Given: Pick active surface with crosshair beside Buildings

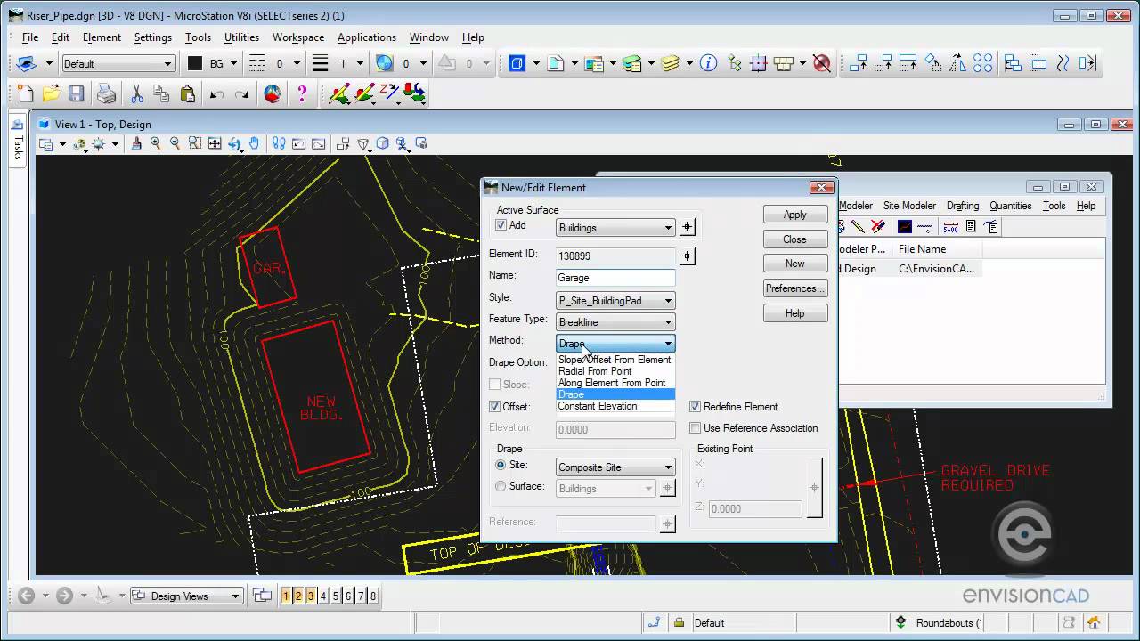Looking at the screenshot, I should [x=687, y=228].
